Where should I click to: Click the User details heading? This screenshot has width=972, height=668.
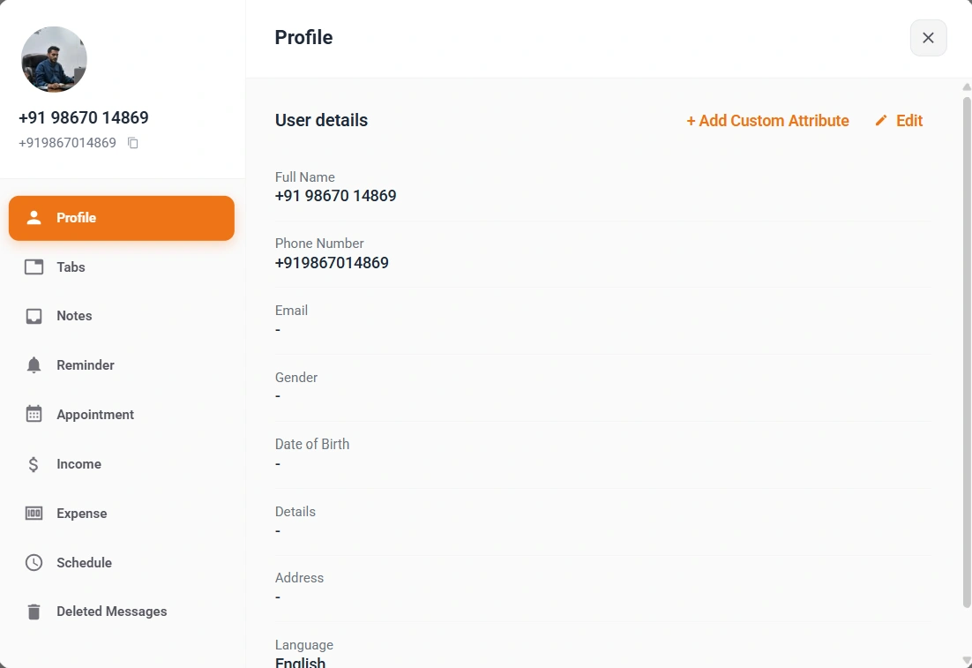321,120
